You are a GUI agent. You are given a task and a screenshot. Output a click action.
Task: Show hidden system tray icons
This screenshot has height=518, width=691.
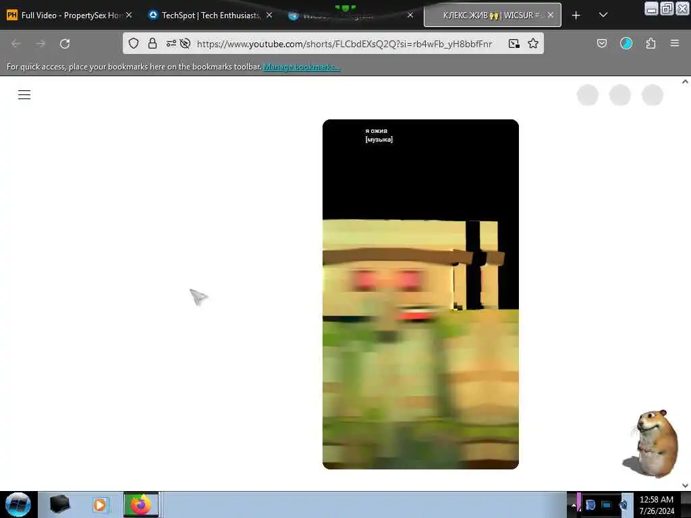(574, 505)
